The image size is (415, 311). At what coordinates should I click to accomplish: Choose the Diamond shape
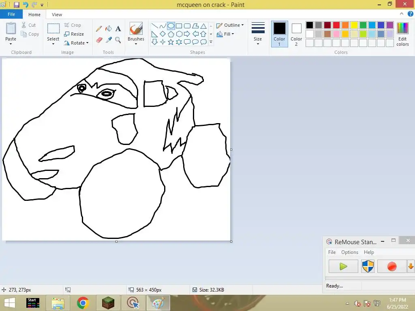pos(163,34)
